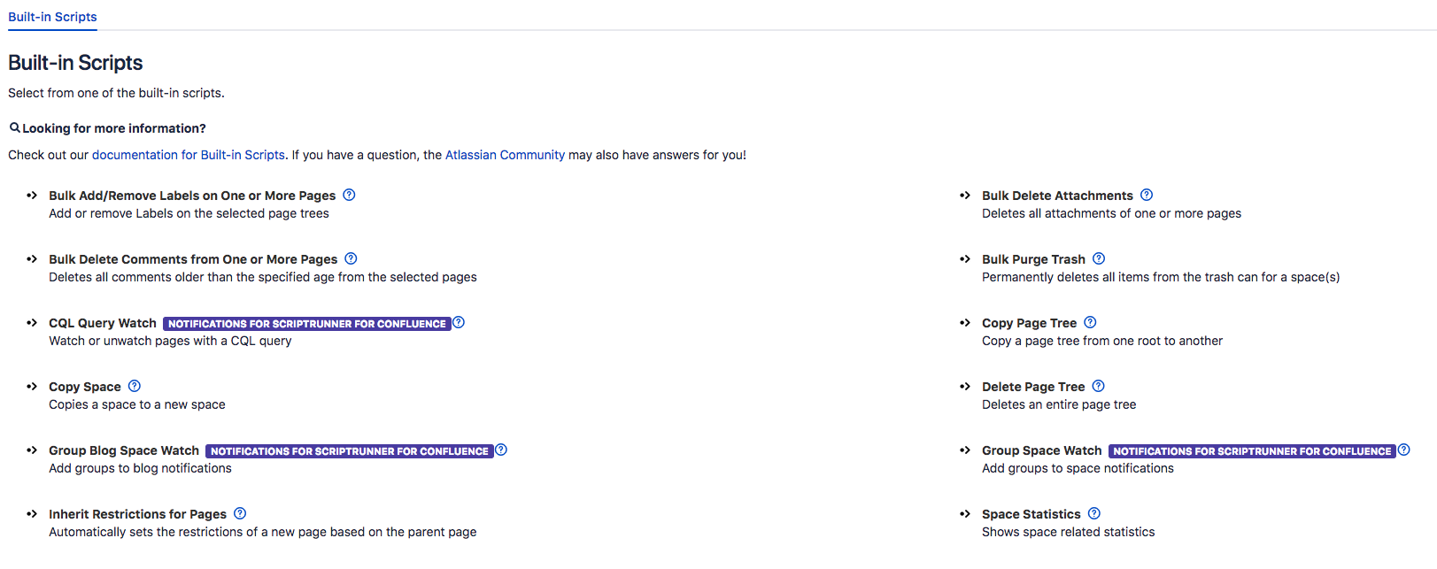This screenshot has width=1437, height=569.
Task: Visit the Atlassian Community link
Action: pyautogui.click(x=505, y=155)
